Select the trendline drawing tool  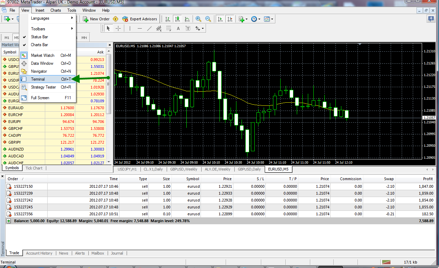(x=149, y=28)
